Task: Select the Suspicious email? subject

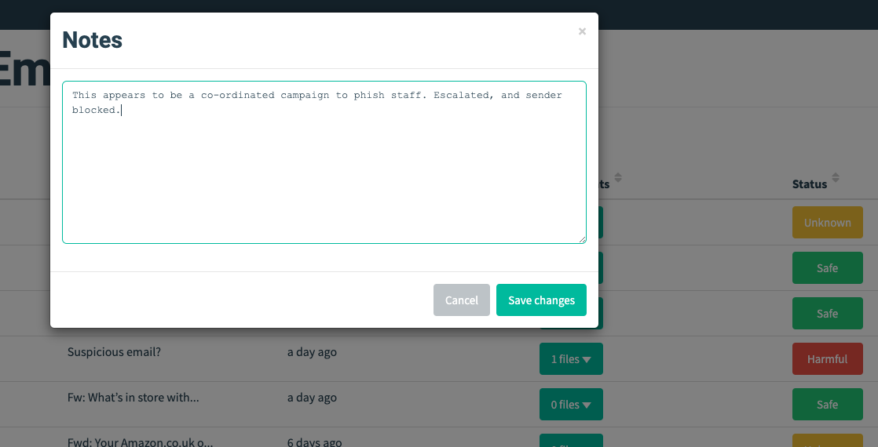Action: click(114, 352)
